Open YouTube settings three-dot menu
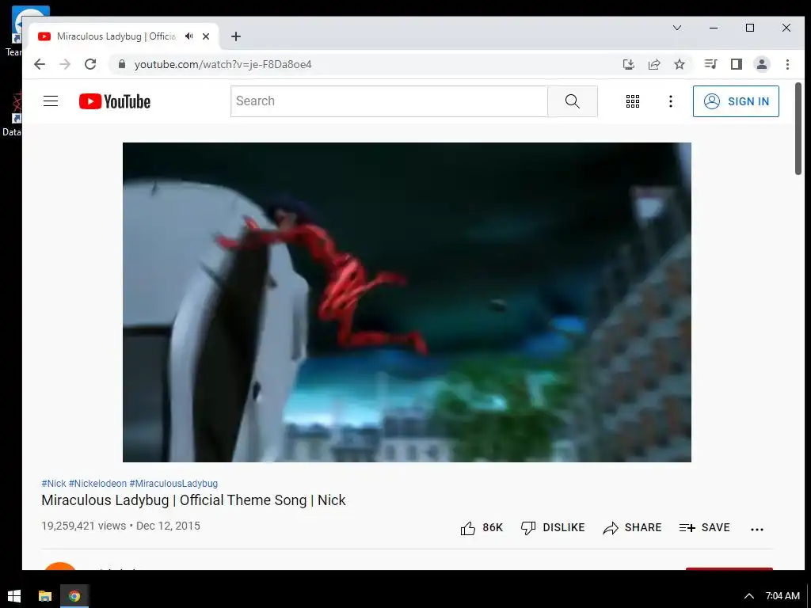The image size is (811, 608). 670,101
